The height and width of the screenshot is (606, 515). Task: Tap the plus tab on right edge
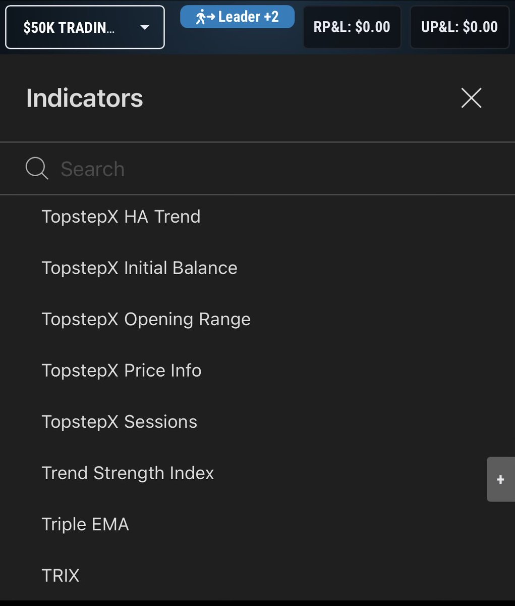500,479
